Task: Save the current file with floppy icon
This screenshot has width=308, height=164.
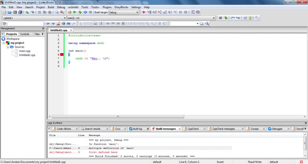Action: pos(15,12)
